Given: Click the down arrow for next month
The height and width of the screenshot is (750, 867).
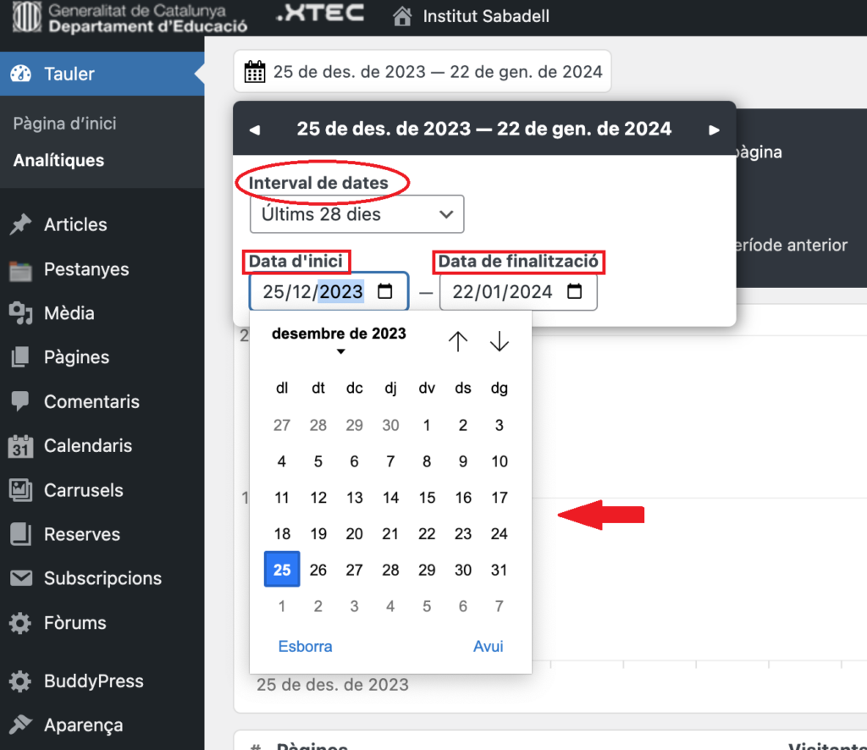Looking at the screenshot, I should click(x=500, y=341).
